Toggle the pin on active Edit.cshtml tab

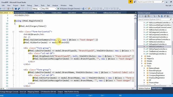[x=10, y=13]
